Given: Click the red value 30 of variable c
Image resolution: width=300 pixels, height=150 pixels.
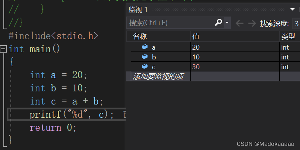Looking at the screenshot, I should 196,67.
